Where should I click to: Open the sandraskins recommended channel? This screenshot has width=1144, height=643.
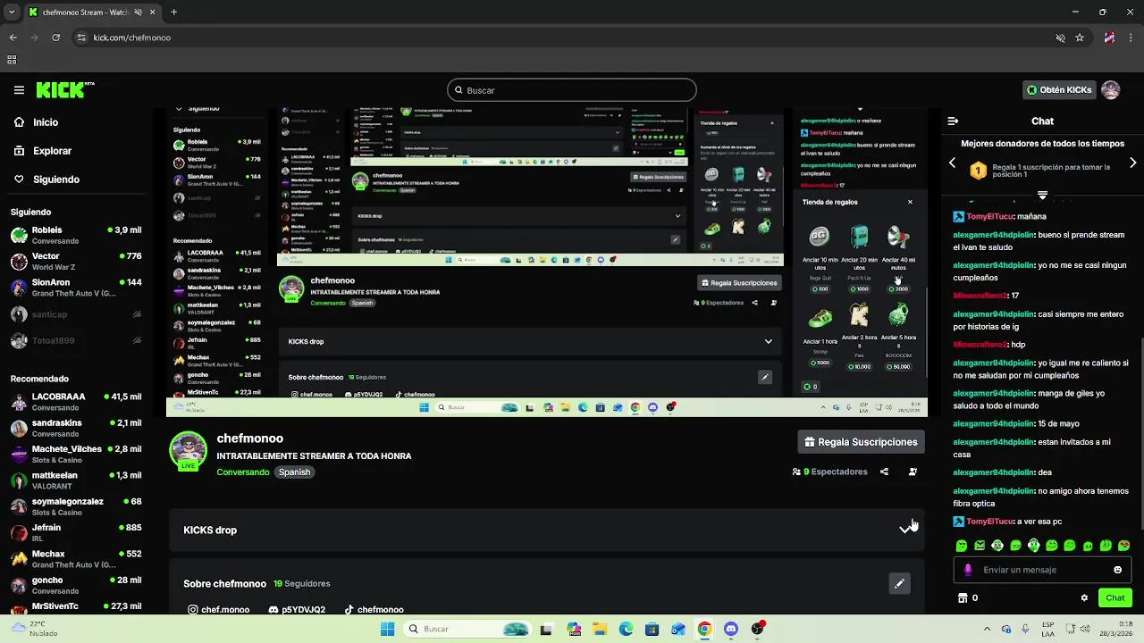tap(76, 428)
